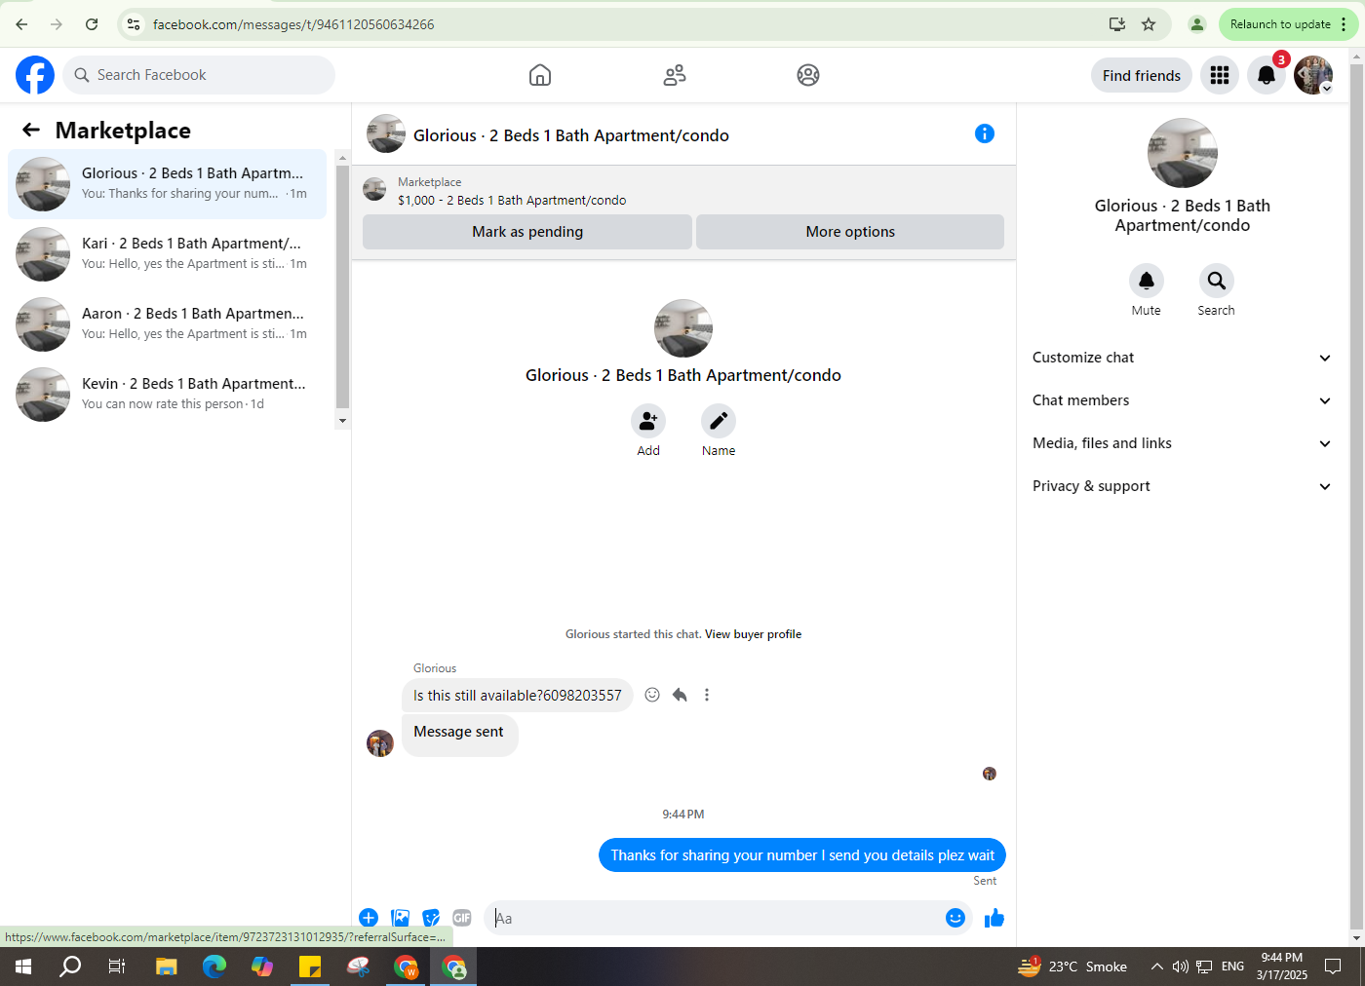
Task: Open emoji picker in message box
Action: pos(955,918)
